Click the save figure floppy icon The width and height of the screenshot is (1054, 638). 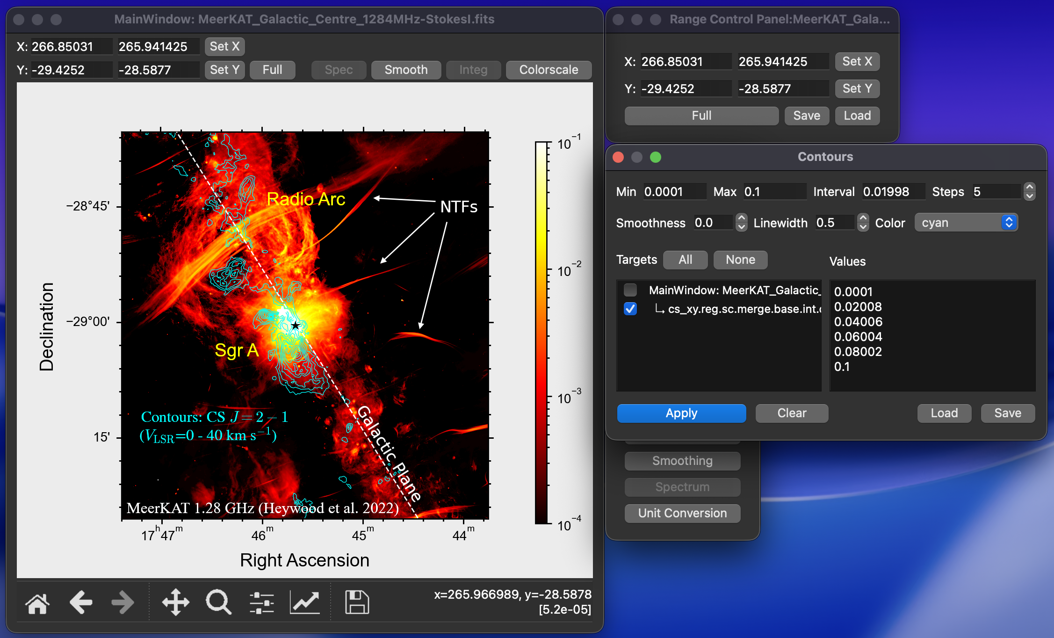pos(357,602)
